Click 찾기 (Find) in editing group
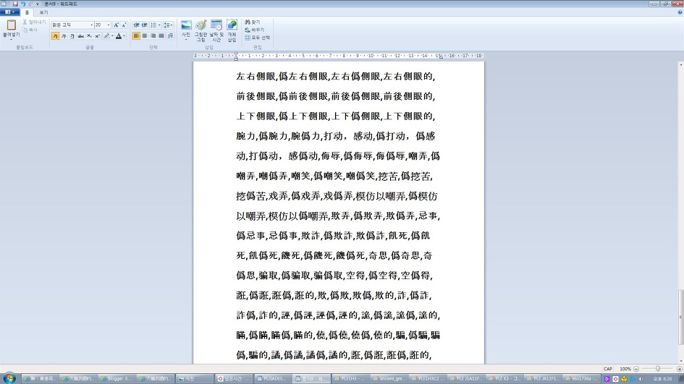 (253, 22)
